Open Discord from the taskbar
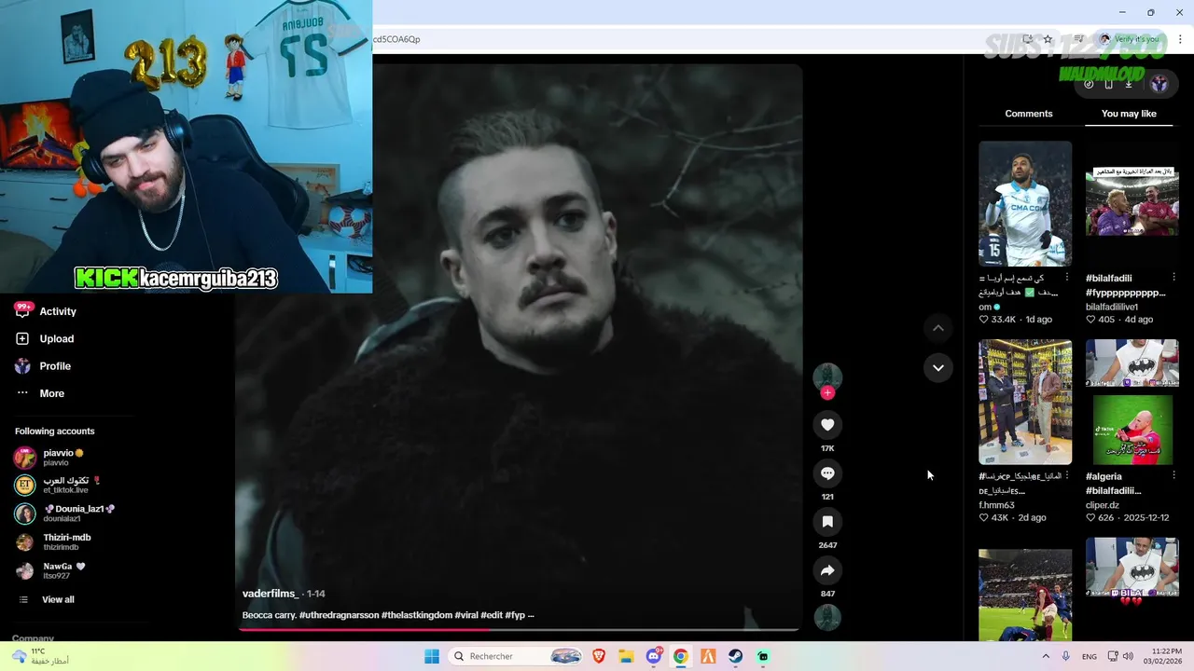 [654, 656]
